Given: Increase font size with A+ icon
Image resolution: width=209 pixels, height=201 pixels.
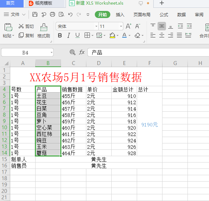Looking at the screenshot, I should pos(129,26).
